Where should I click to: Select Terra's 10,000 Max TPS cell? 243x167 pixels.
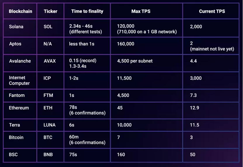coord(146,125)
